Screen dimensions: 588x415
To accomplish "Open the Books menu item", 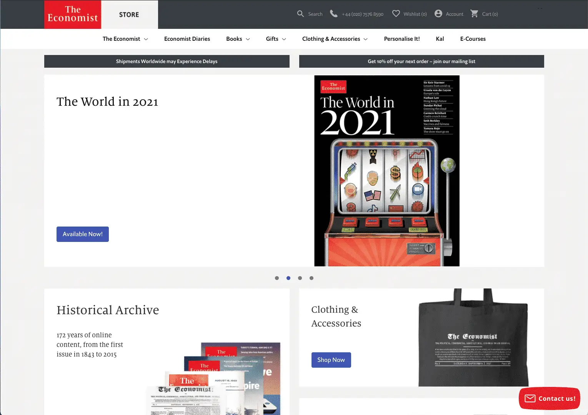I will click(234, 39).
